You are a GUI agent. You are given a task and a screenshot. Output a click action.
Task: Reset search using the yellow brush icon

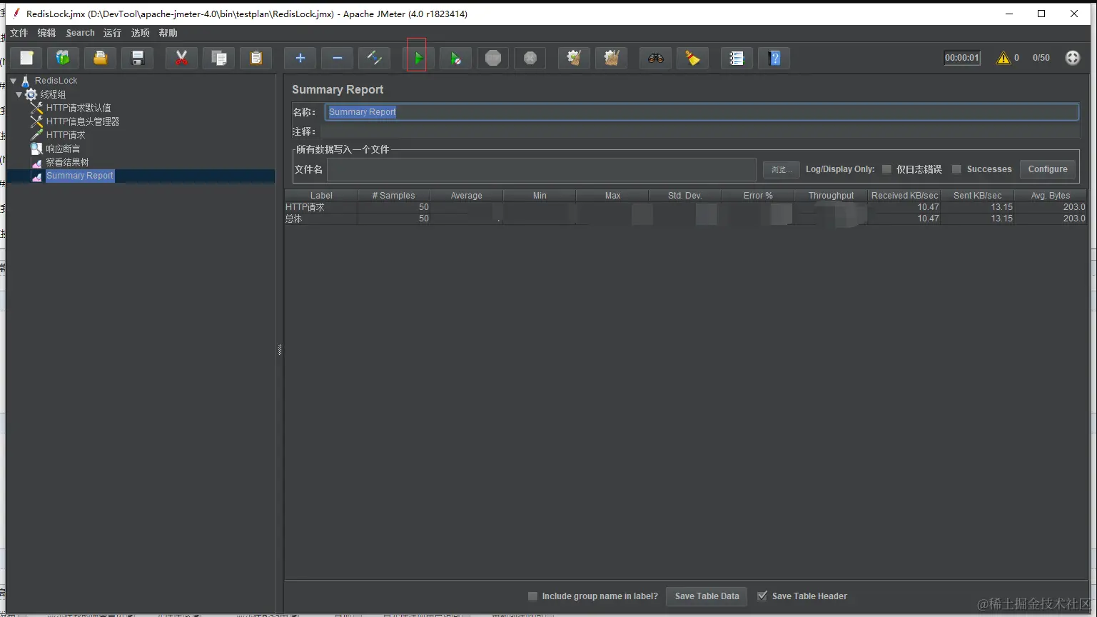coord(693,59)
